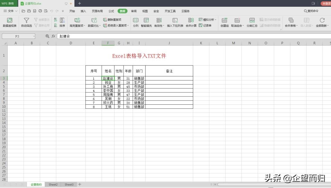Open the Name Box dropdown showing F3
331x188 pixels.
click(34, 36)
